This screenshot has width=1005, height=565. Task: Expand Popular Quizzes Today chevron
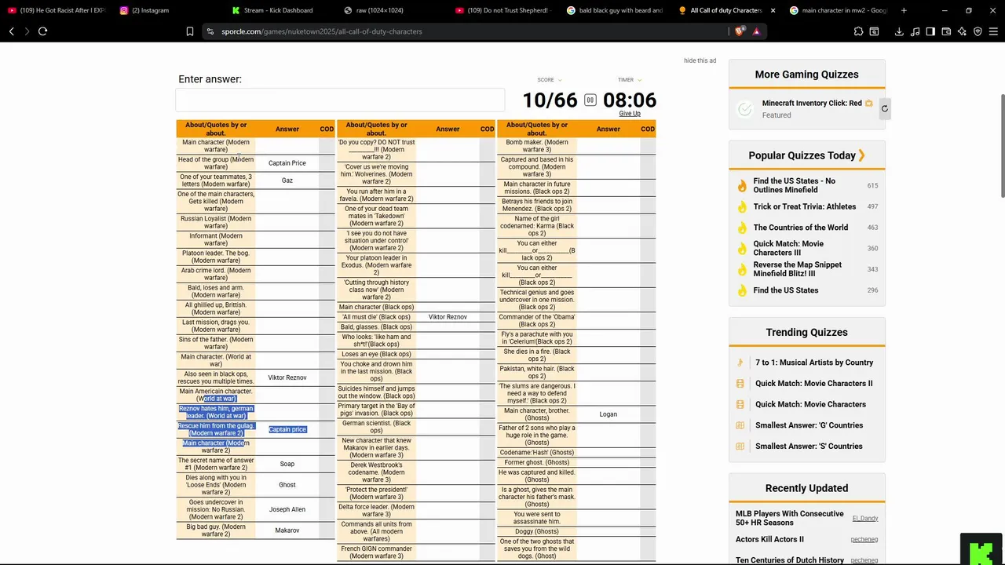[861, 155]
